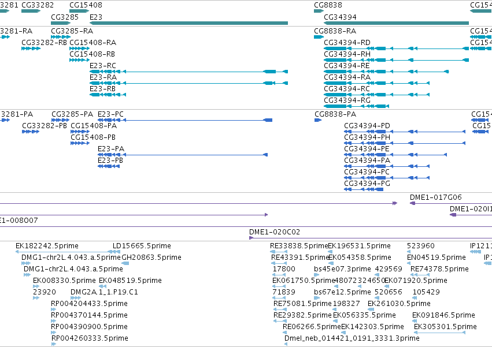The width and height of the screenshot is (492, 347).
Task: Select the EK008330.5prime EST label
Action: click(64, 281)
